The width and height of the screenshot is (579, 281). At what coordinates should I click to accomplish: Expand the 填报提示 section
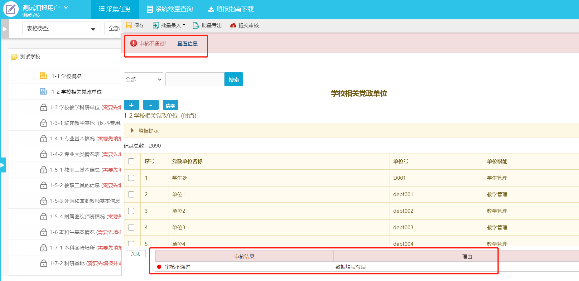coord(132,131)
